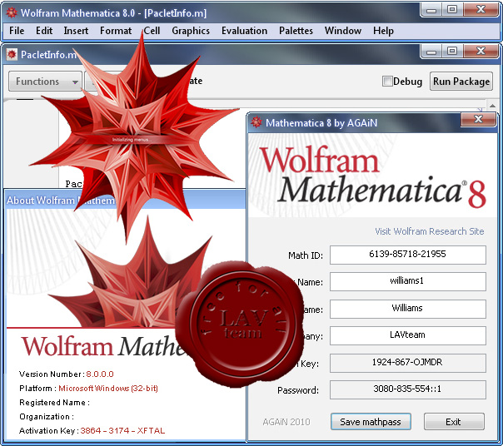Open the Palettes menu
The image size is (503, 446).
296,31
